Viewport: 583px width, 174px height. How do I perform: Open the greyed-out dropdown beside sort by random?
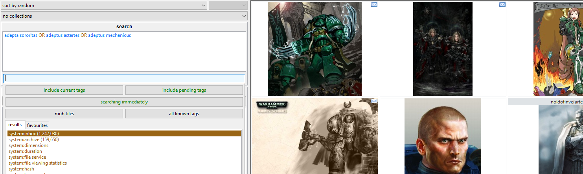tap(228, 5)
